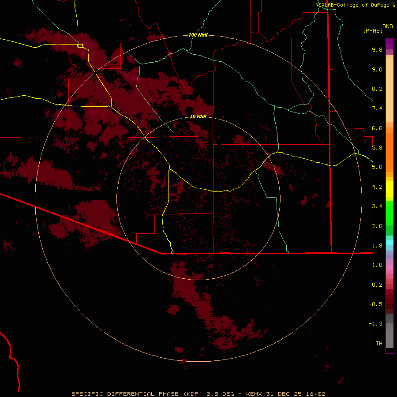Click the 5.0 legend value
This screenshot has height=397, width=397.
pyautogui.click(x=377, y=167)
